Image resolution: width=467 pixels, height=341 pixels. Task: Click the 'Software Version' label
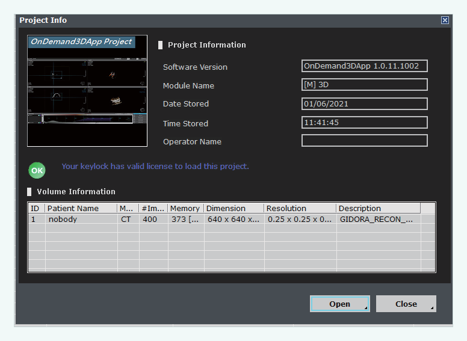pyautogui.click(x=195, y=67)
